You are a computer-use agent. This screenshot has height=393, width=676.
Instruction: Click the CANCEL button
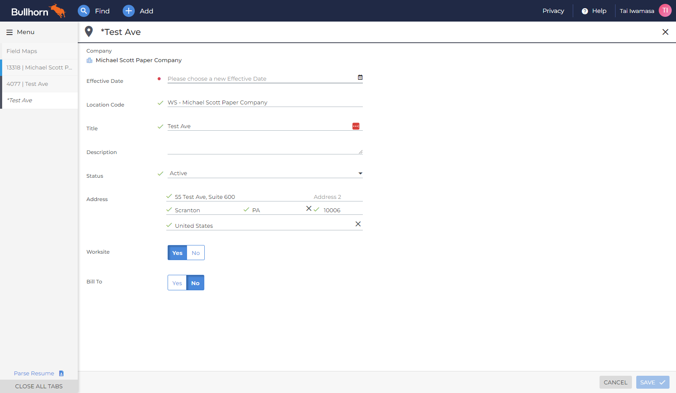(x=616, y=382)
